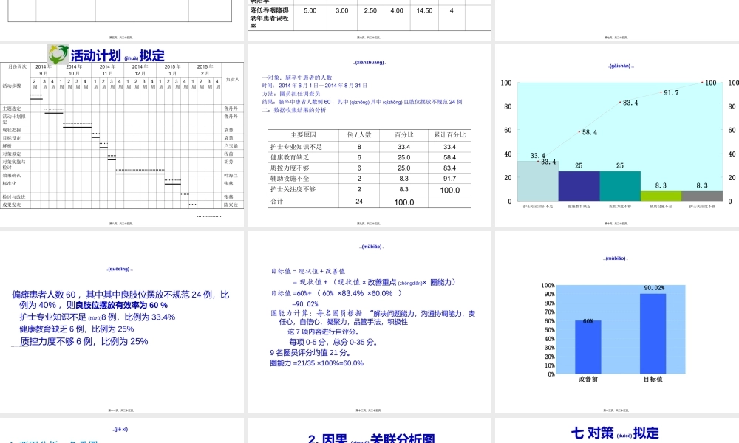This screenshot has width=739, height=443.
Task: Open the gǎishàn Pareto chart slide thumbnail
Action: tap(617, 136)
